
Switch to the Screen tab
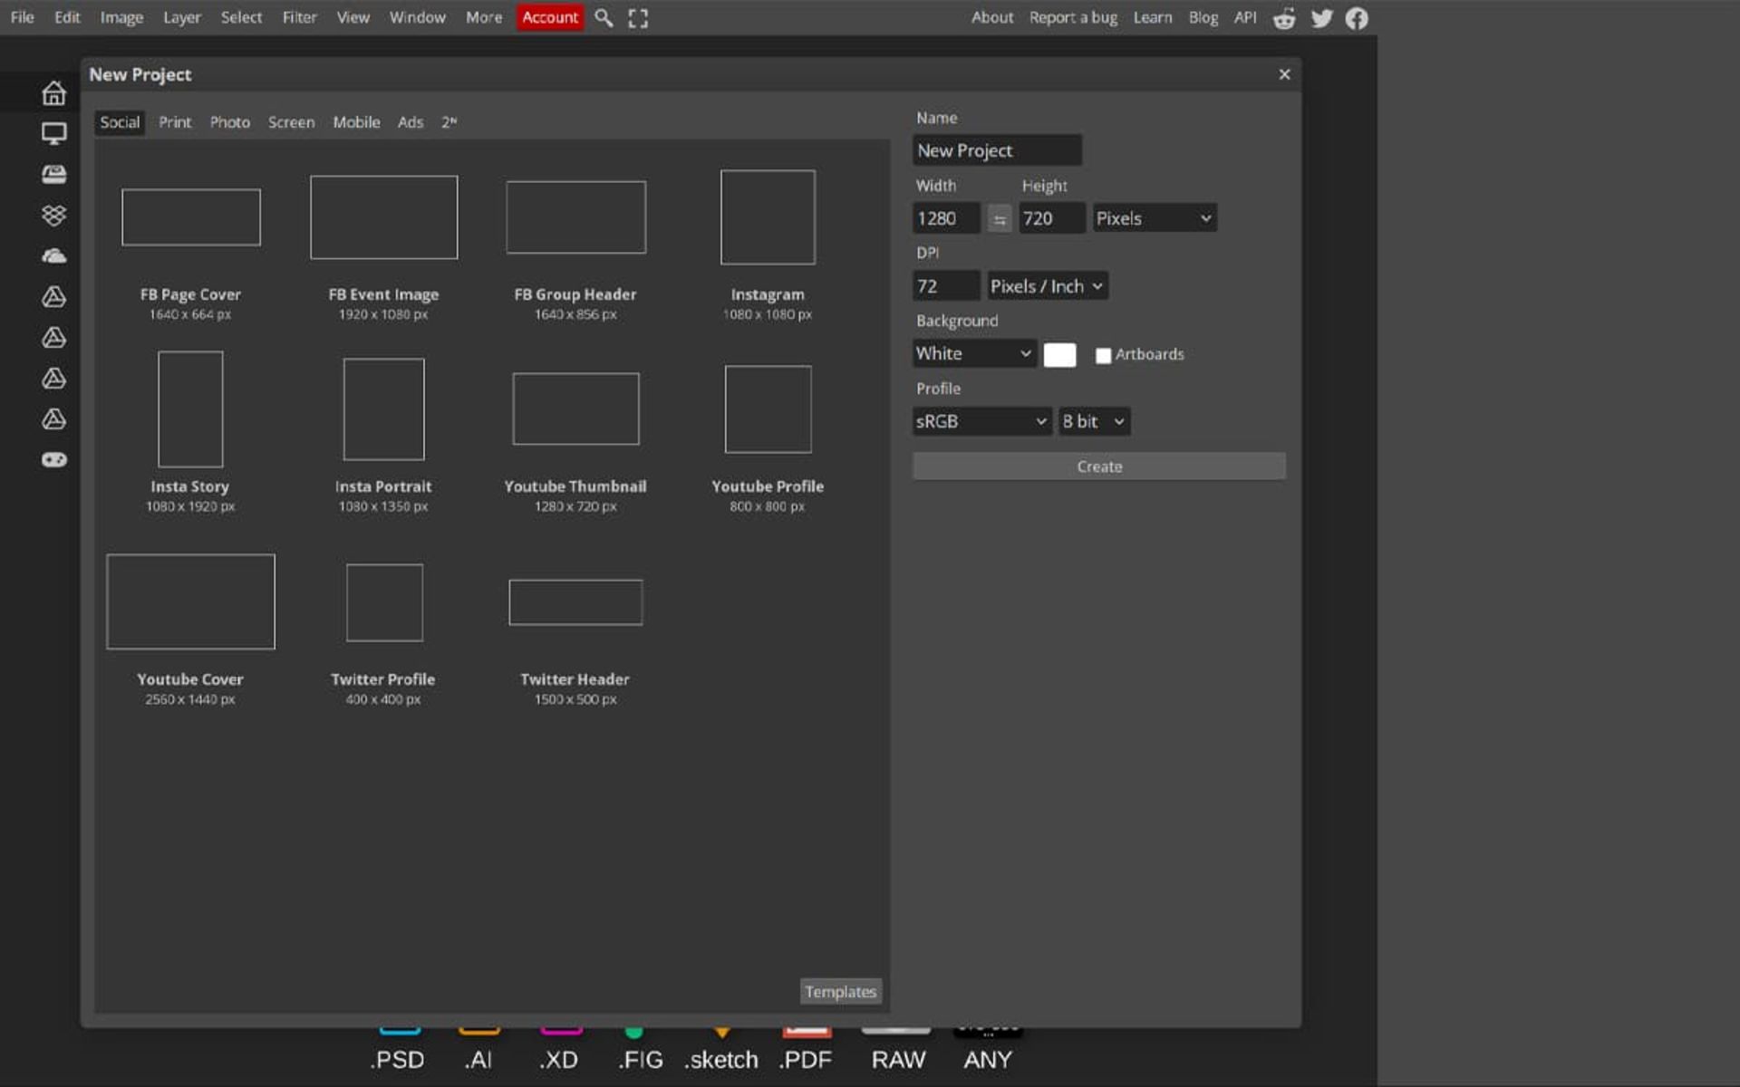(x=291, y=122)
